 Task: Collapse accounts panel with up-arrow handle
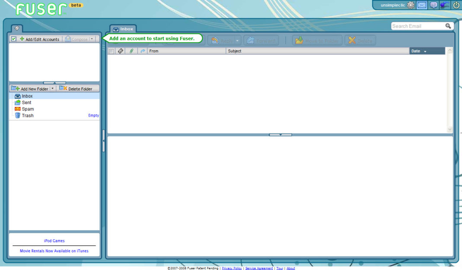click(x=55, y=83)
